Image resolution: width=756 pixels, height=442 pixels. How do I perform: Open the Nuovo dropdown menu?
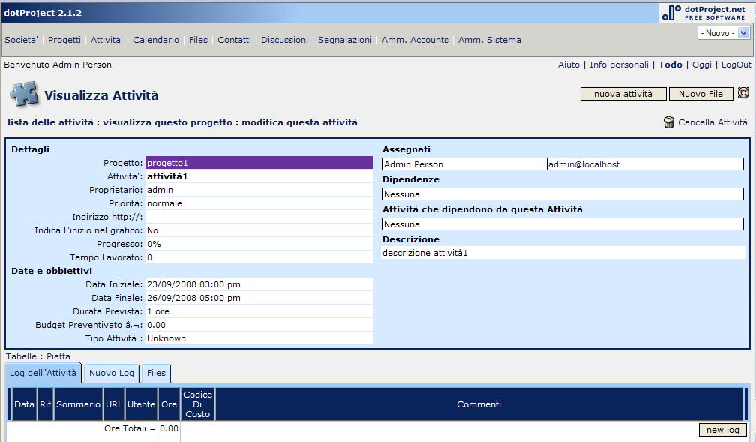(723, 33)
